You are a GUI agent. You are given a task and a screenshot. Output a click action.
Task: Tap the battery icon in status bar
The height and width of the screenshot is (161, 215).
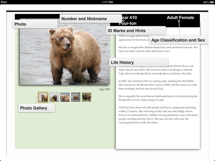pos(212,2)
